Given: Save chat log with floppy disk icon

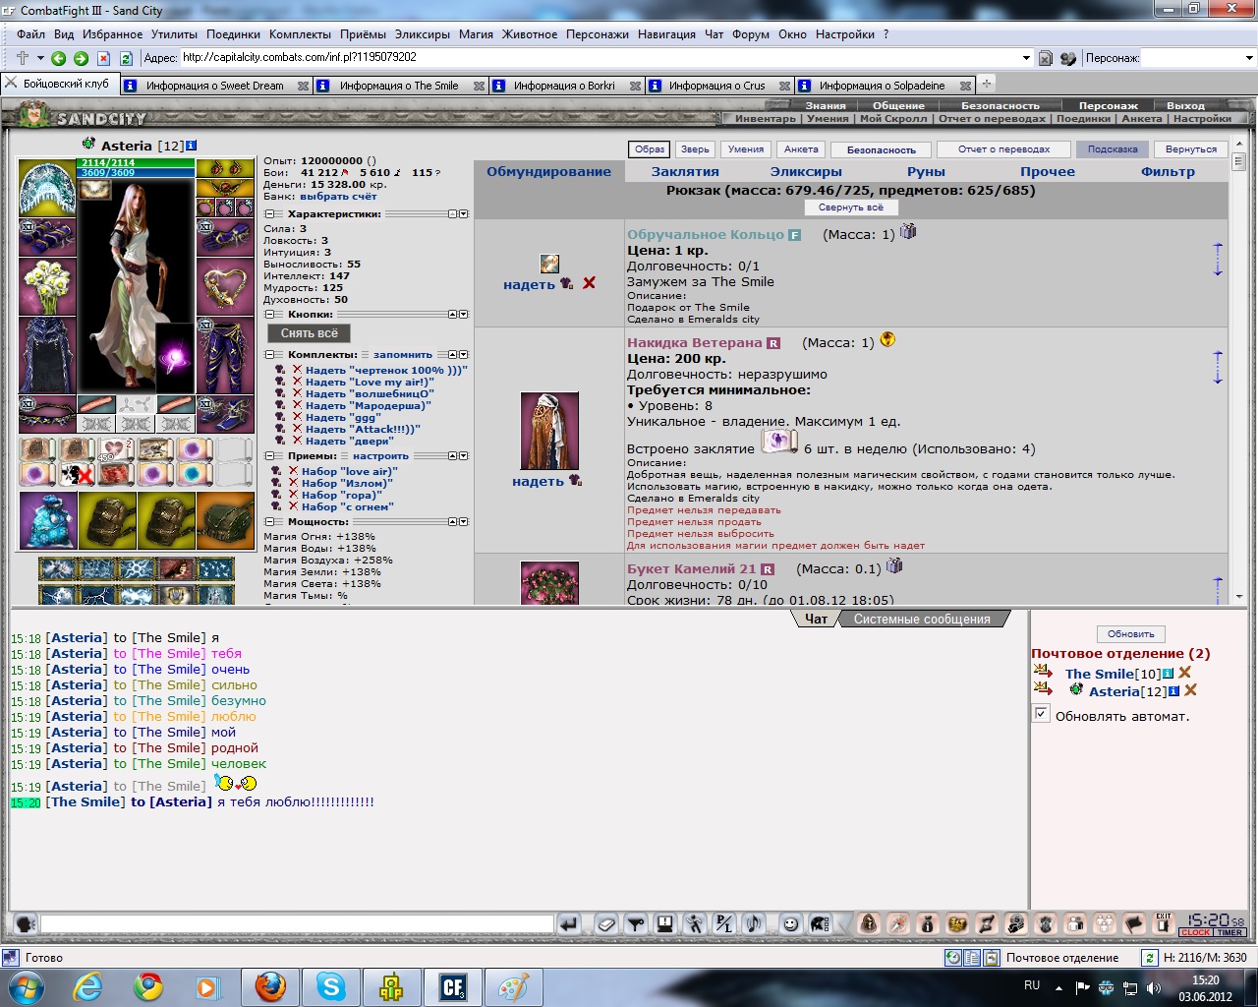Looking at the screenshot, I should tap(665, 923).
